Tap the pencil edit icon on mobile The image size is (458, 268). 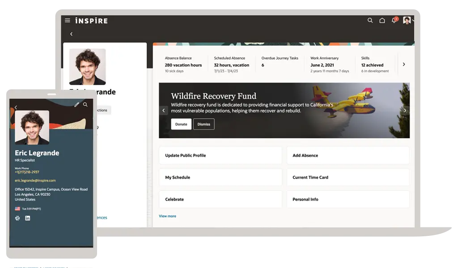click(76, 105)
